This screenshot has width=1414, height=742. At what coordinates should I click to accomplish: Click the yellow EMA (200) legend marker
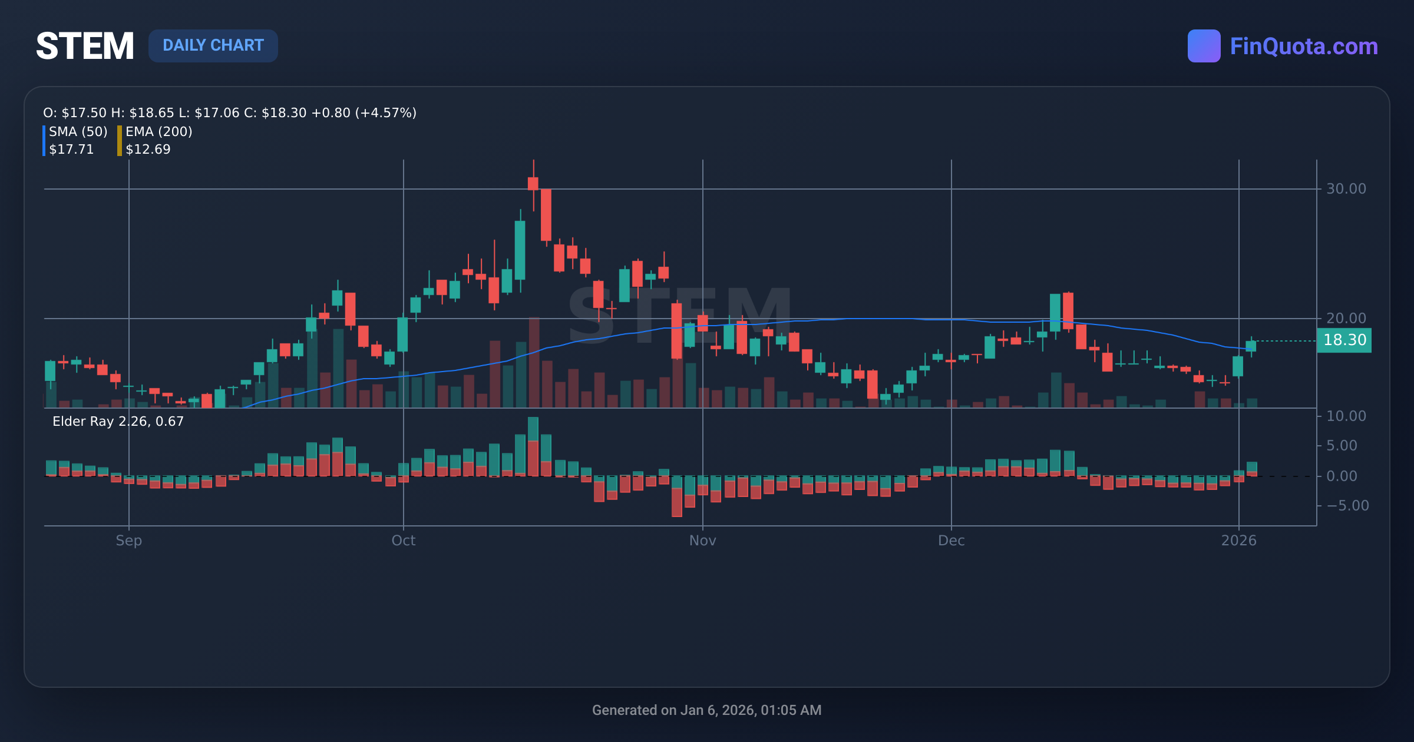120,140
